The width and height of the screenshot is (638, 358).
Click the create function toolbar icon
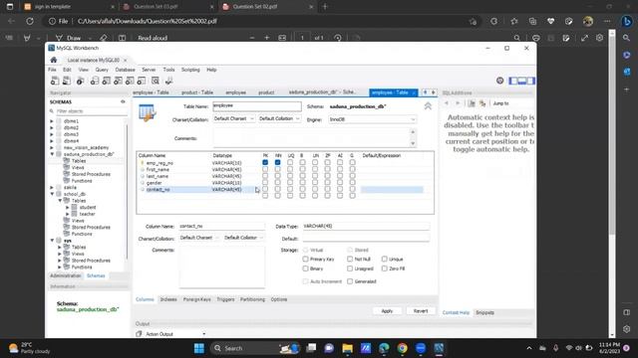[142, 81]
